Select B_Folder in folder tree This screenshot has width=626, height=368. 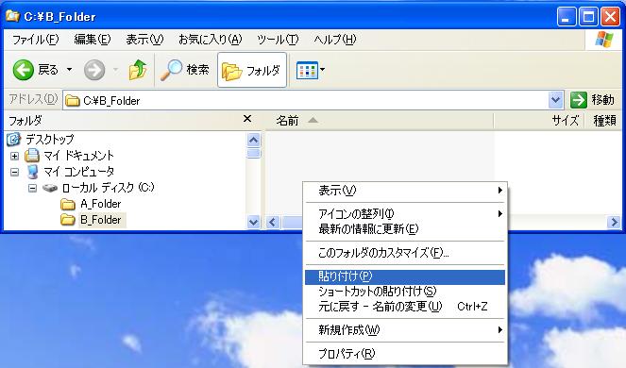pyautogui.click(x=101, y=220)
